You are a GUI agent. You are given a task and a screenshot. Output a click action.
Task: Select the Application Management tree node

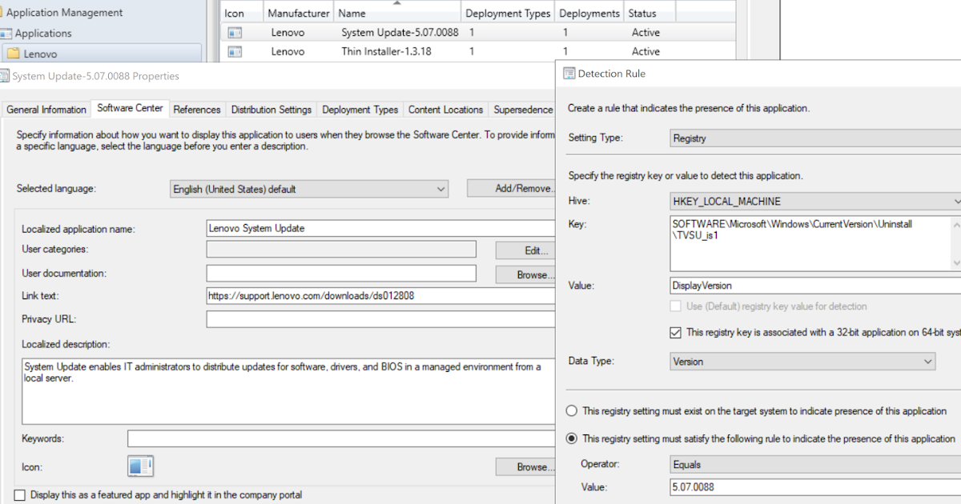click(65, 13)
